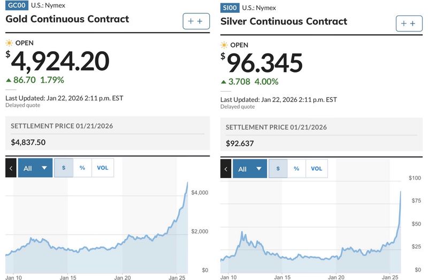Click the sun icon beside Gold OPEN status
Image resolution: width=428 pixels, height=280 pixels.
coord(9,42)
